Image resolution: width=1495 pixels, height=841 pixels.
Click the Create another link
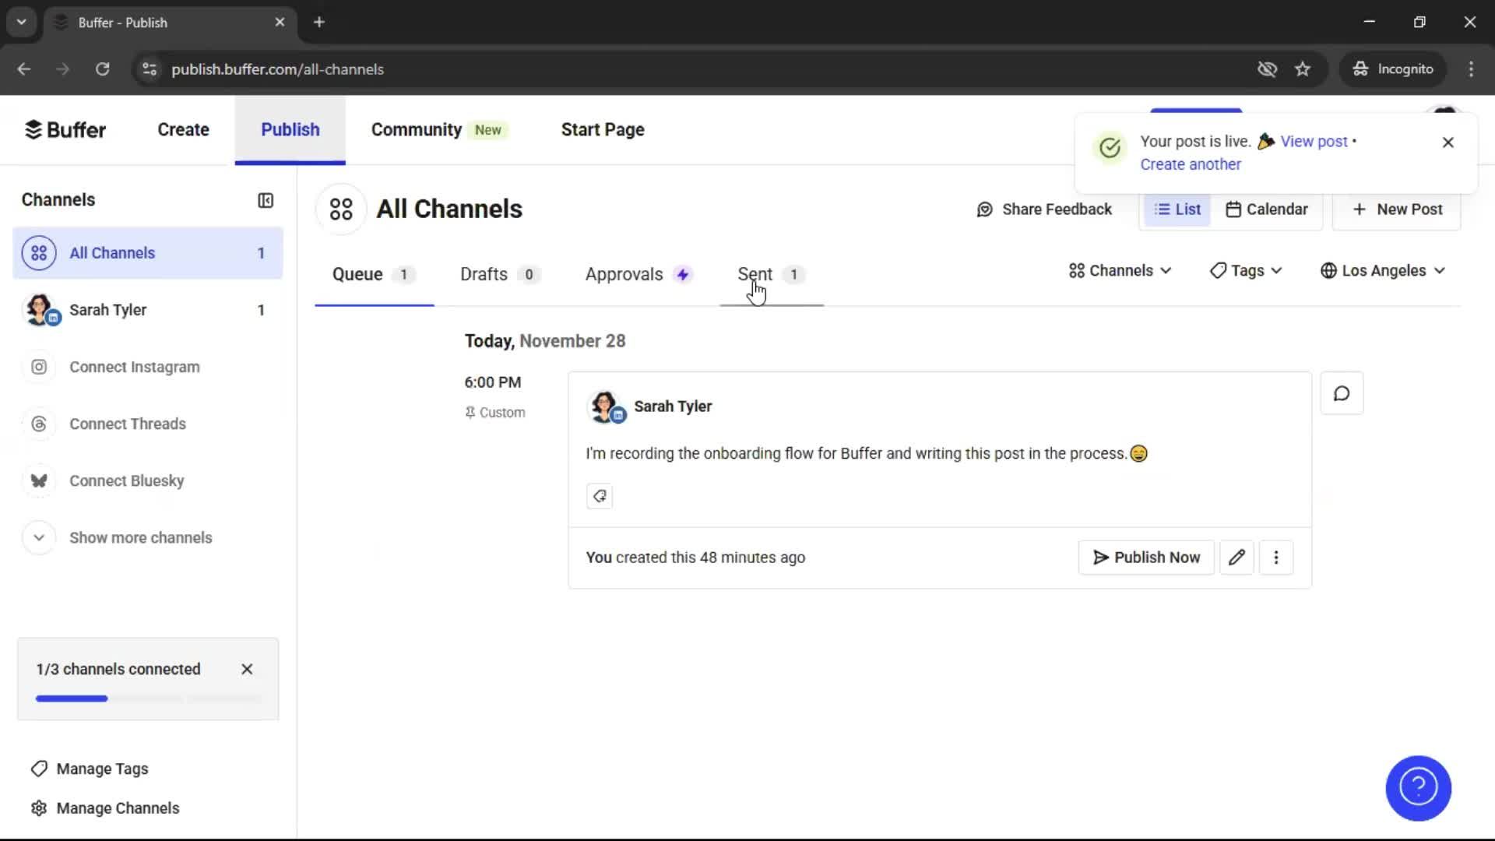click(x=1191, y=164)
